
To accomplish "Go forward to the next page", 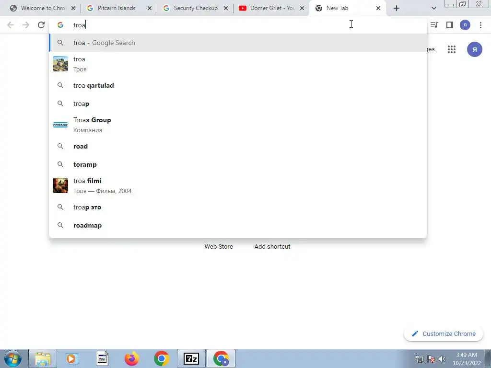I will [26, 25].
